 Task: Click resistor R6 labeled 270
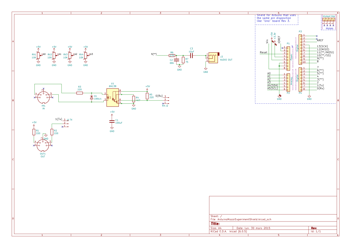171,55
